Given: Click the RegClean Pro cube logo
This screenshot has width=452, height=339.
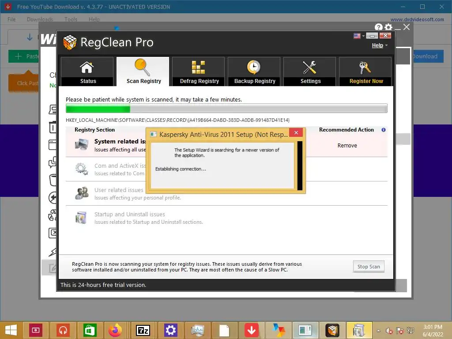Looking at the screenshot, I should 70,42.
